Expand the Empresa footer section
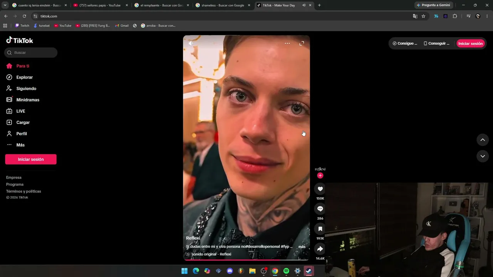This screenshot has height=277, width=493. (x=14, y=177)
